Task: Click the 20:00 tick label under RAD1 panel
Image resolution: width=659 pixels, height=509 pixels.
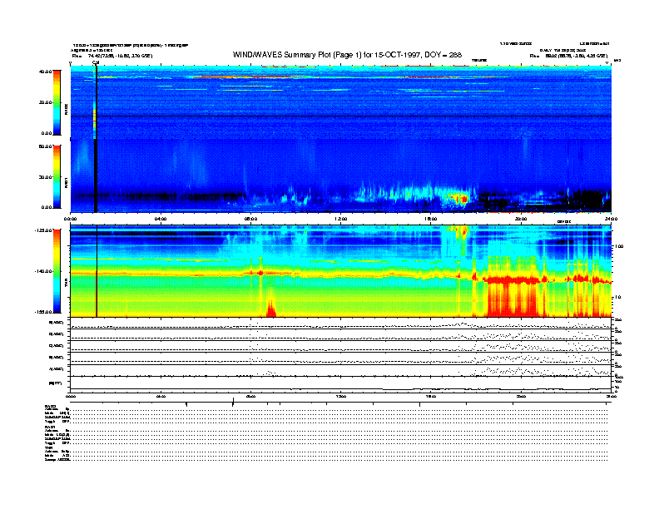Action: click(521, 219)
